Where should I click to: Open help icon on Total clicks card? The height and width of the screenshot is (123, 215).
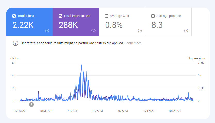[x=47, y=31]
